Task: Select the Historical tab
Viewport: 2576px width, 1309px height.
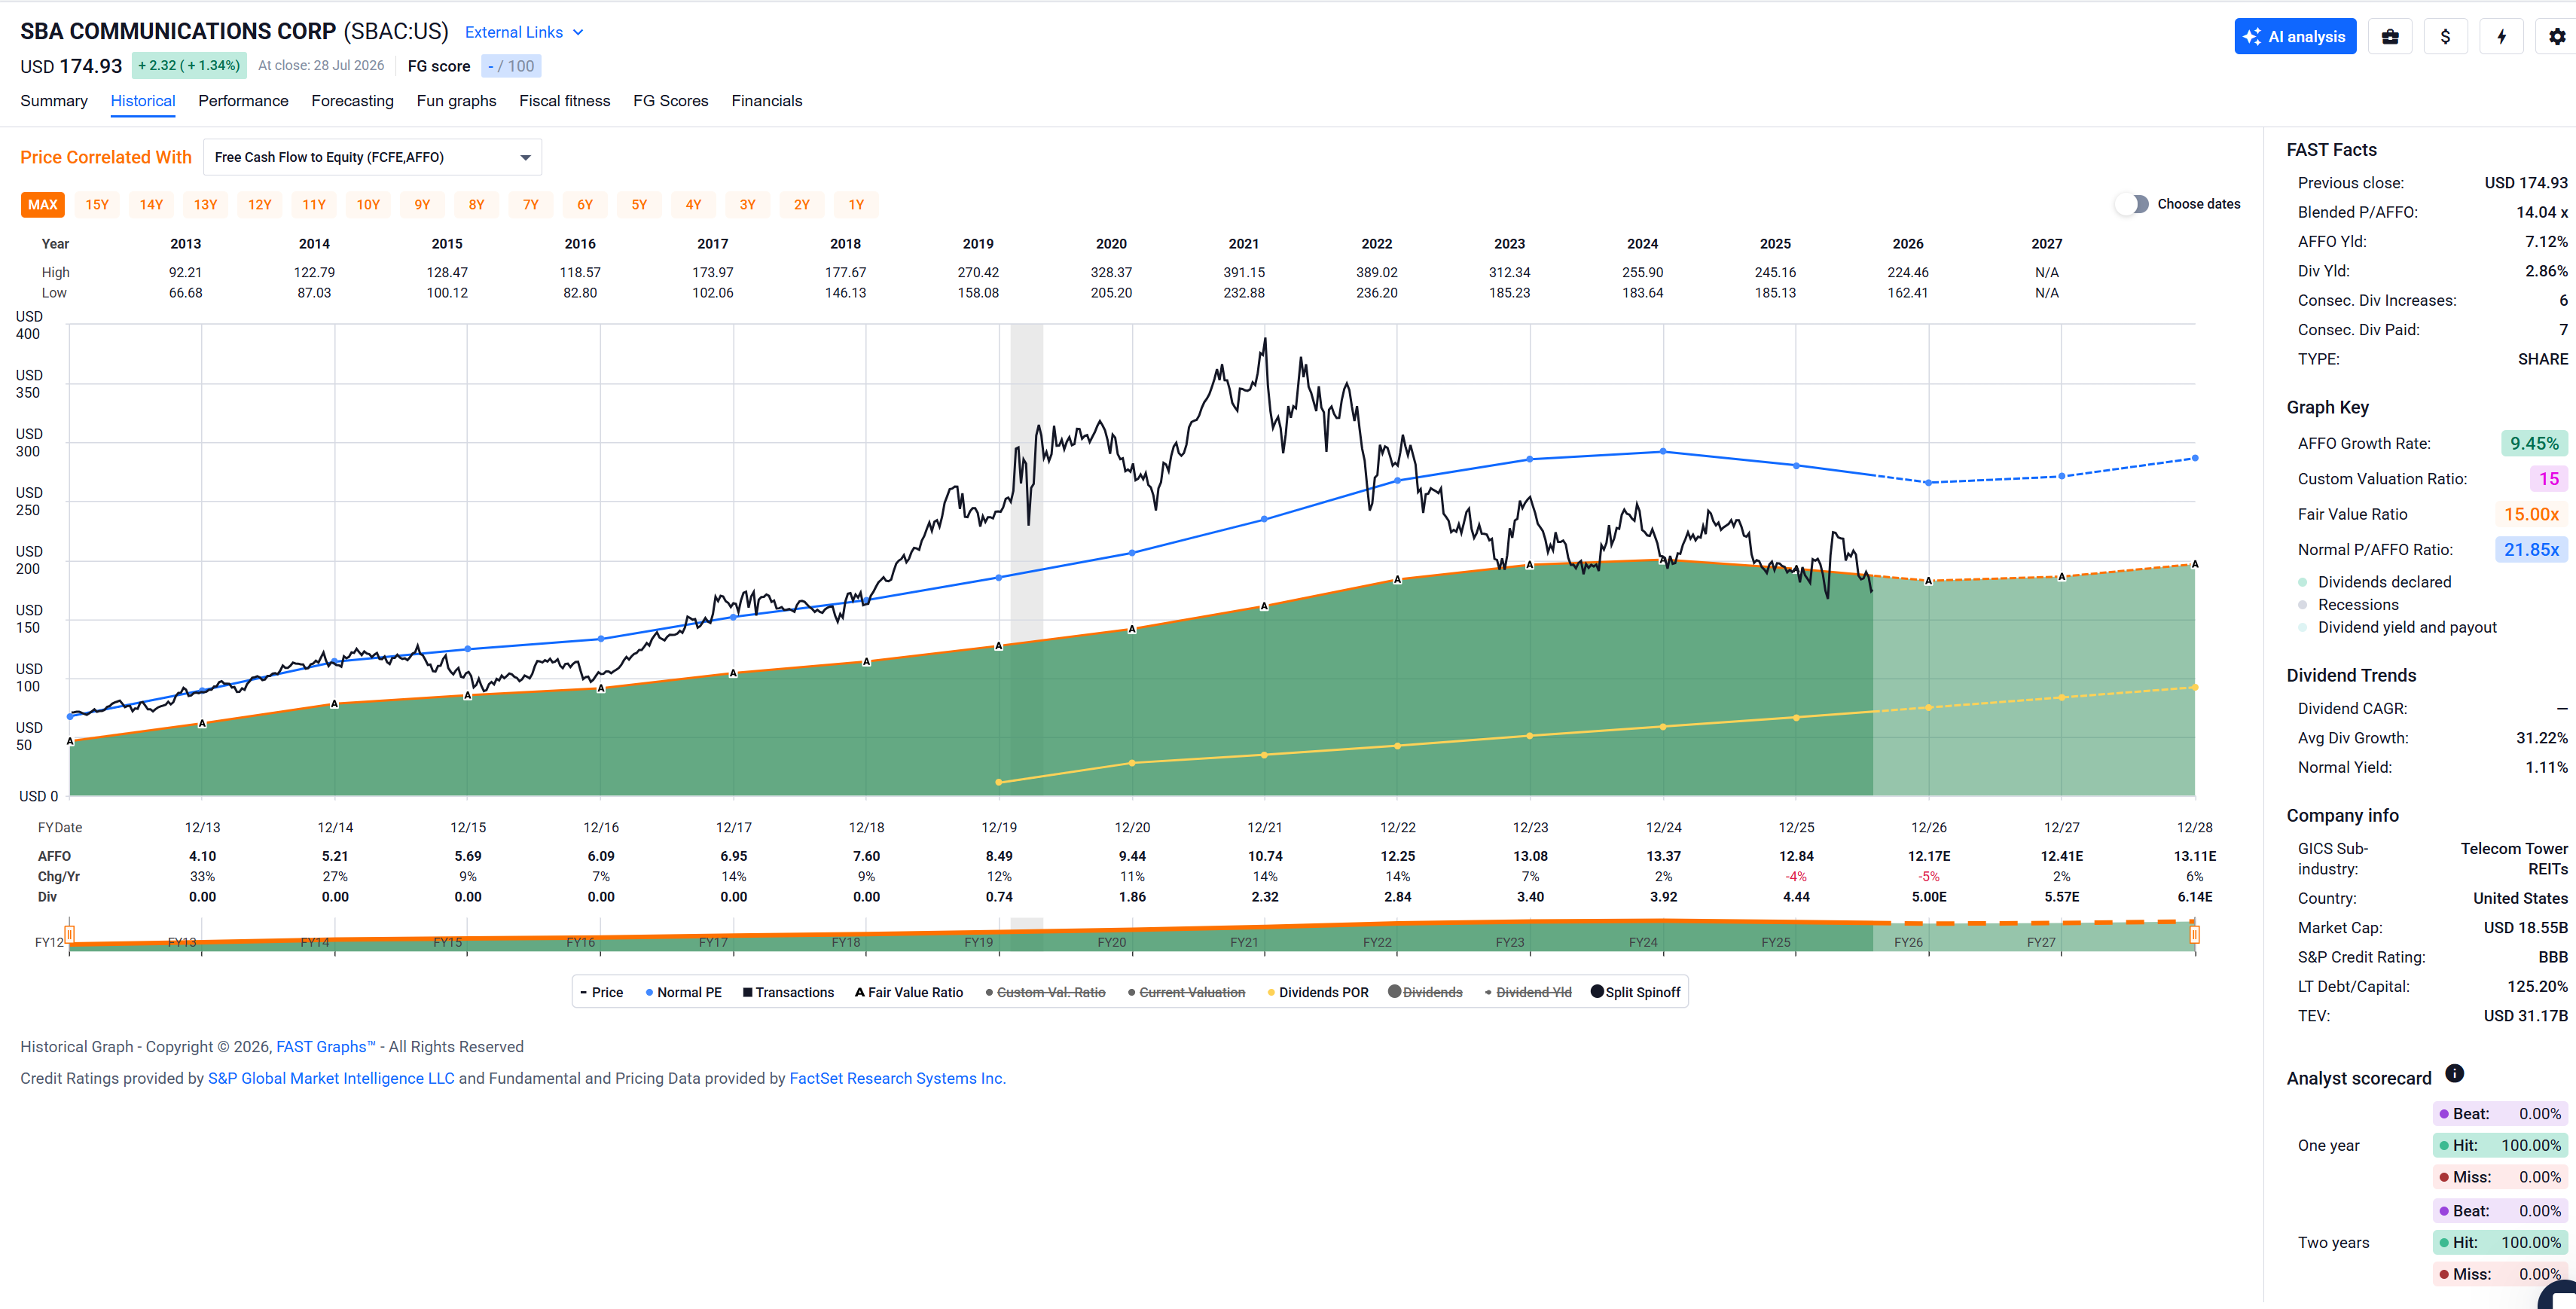Action: (x=143, y=101)
